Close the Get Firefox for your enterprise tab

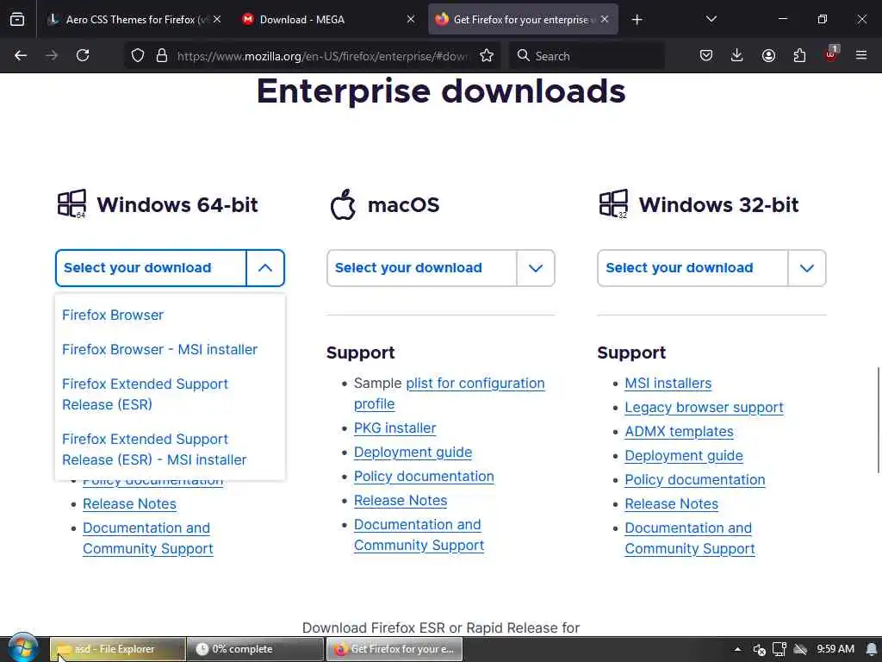pos(605,19)
